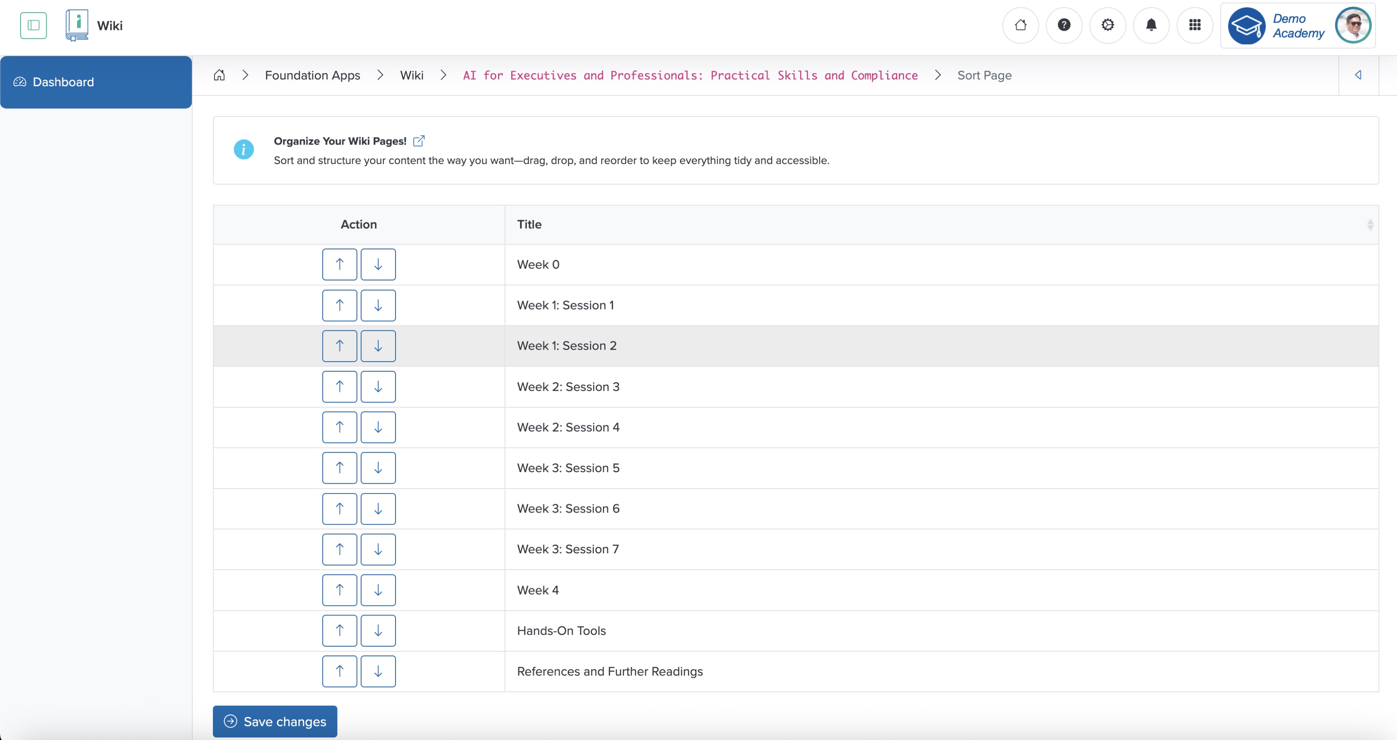Viewport: 1397px width, 740px height.
Task: View notifications via the bell icon
Action: 1151,25
